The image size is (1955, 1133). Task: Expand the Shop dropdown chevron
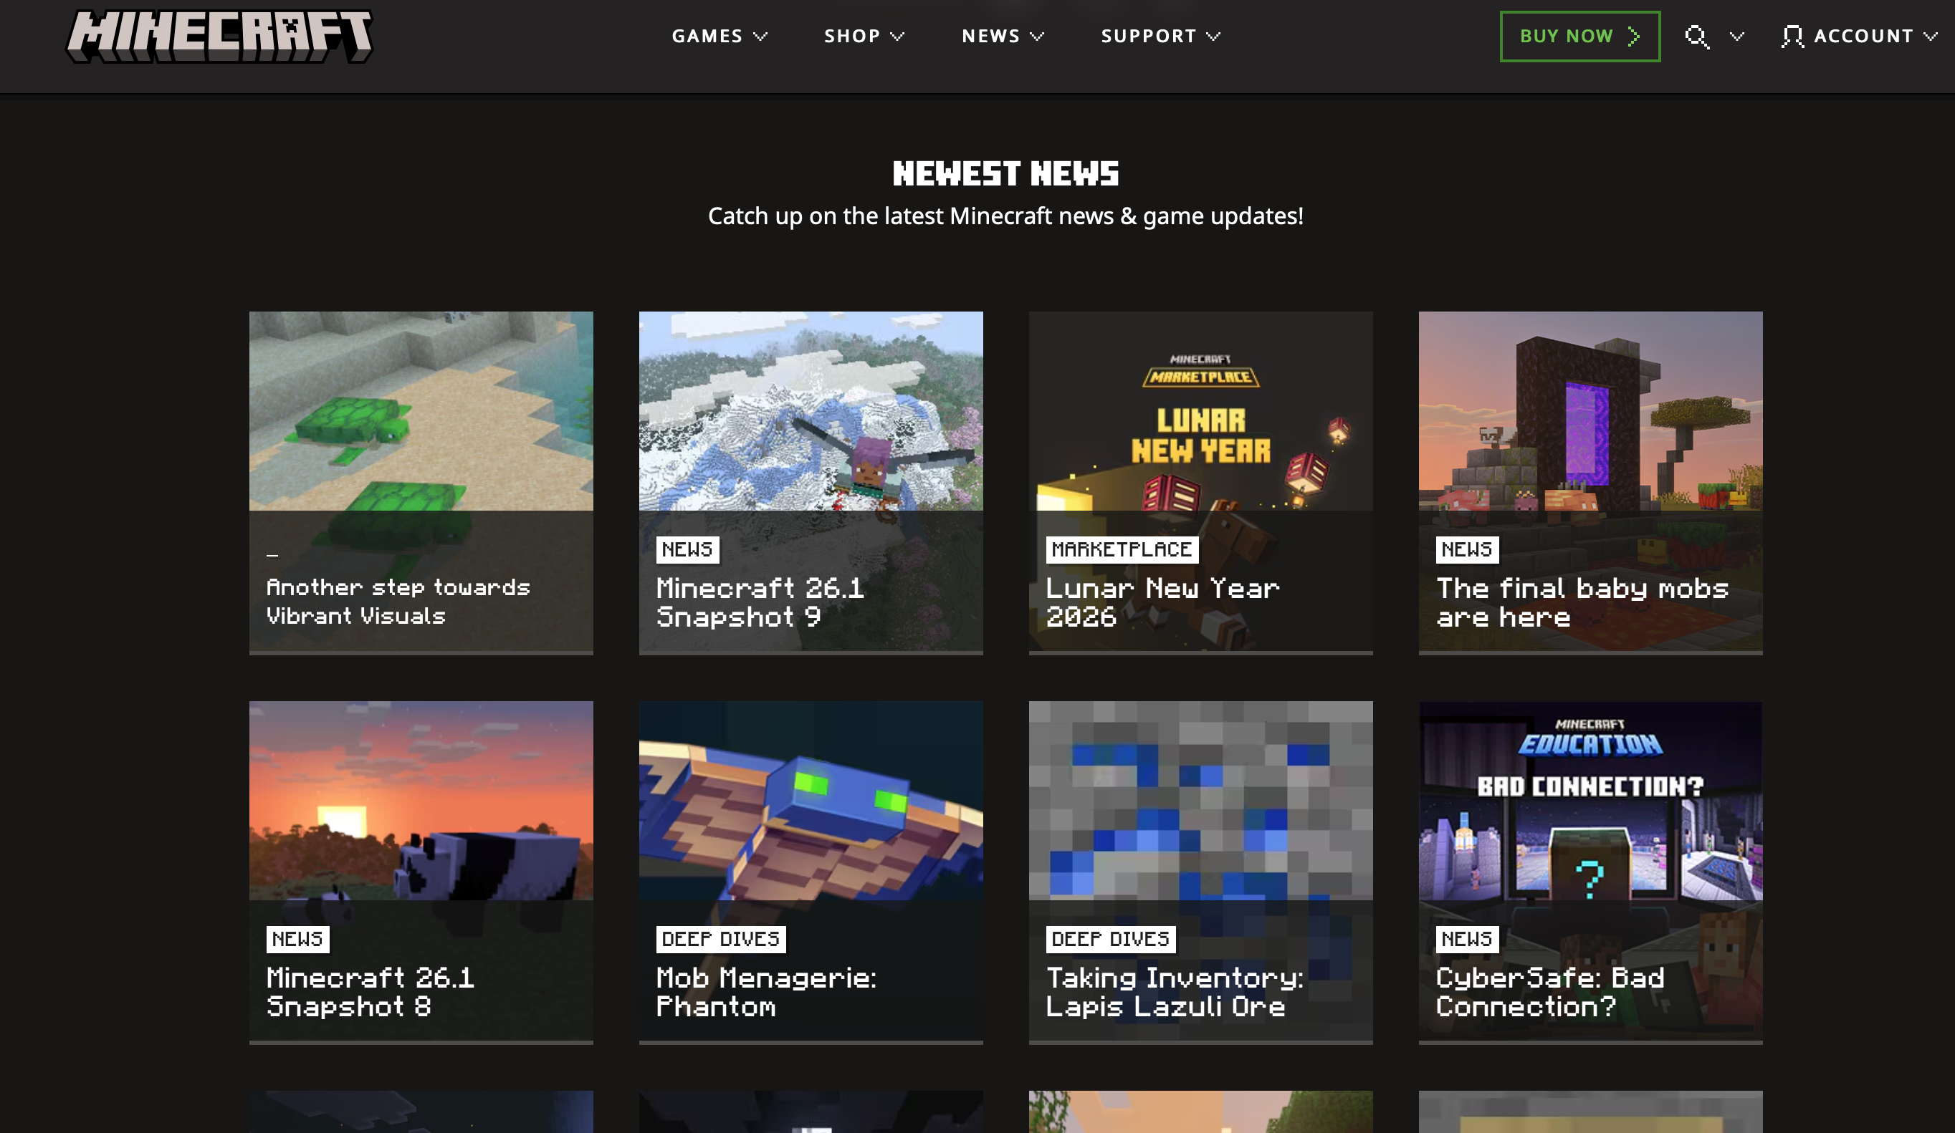[897, 37]
